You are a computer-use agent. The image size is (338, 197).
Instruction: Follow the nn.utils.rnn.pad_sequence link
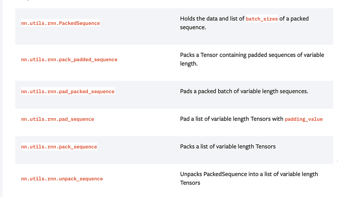(x=57, y=119)
